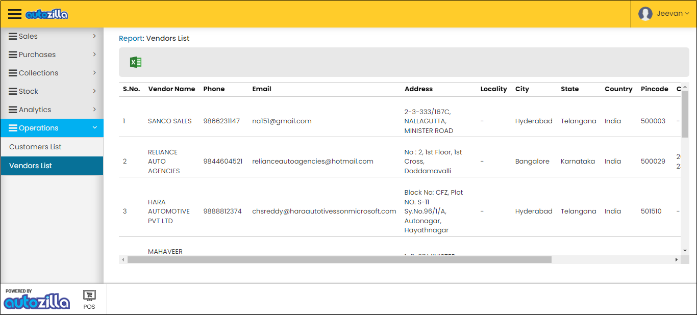Click the Purchases menu list icon
697x320 pixels.
[x=13, y=55]
